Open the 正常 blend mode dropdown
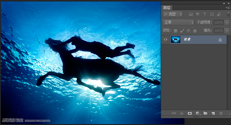The image size is (231, 125). pyautogui.click(x=178, y=22)
